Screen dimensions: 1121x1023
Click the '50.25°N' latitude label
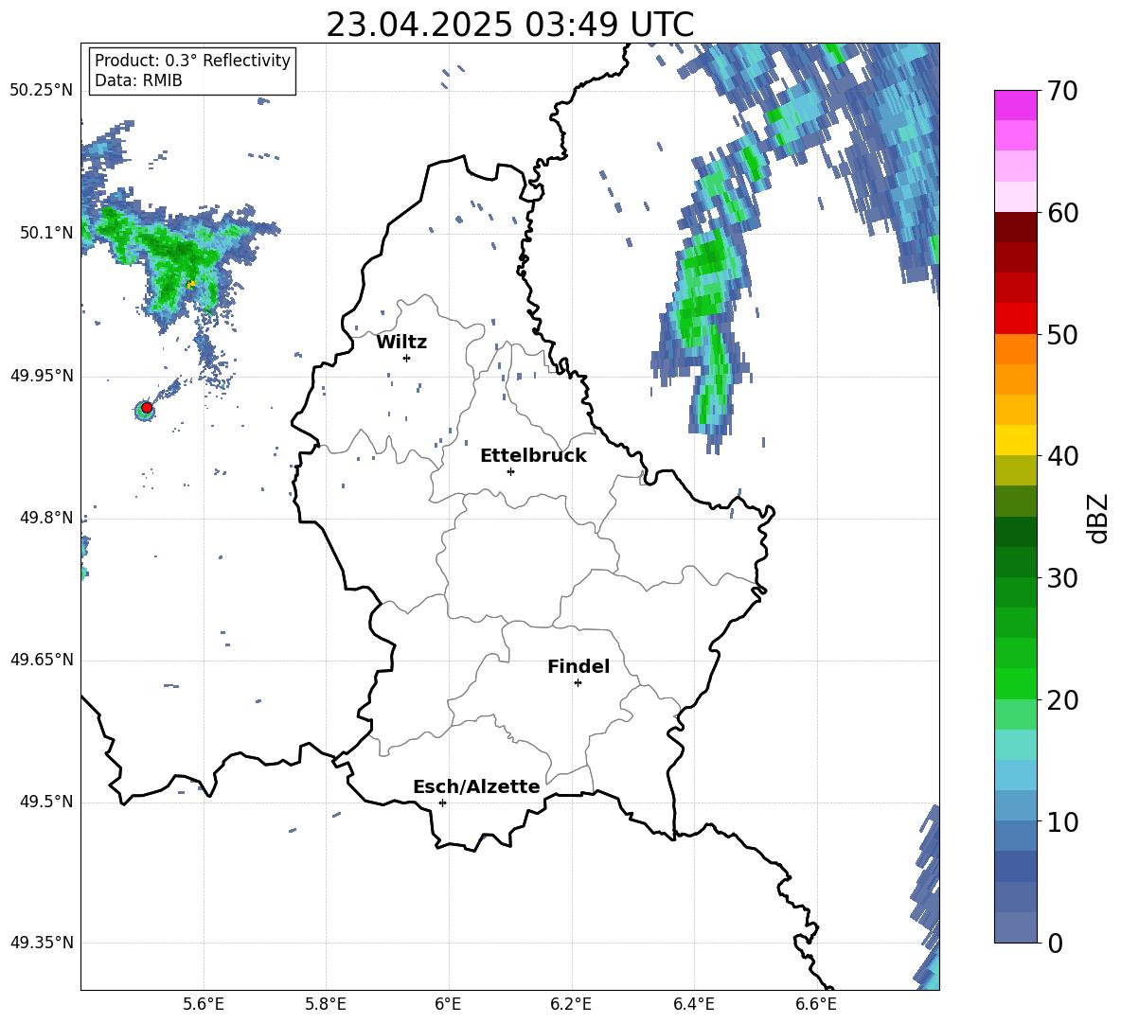(42, 91)
